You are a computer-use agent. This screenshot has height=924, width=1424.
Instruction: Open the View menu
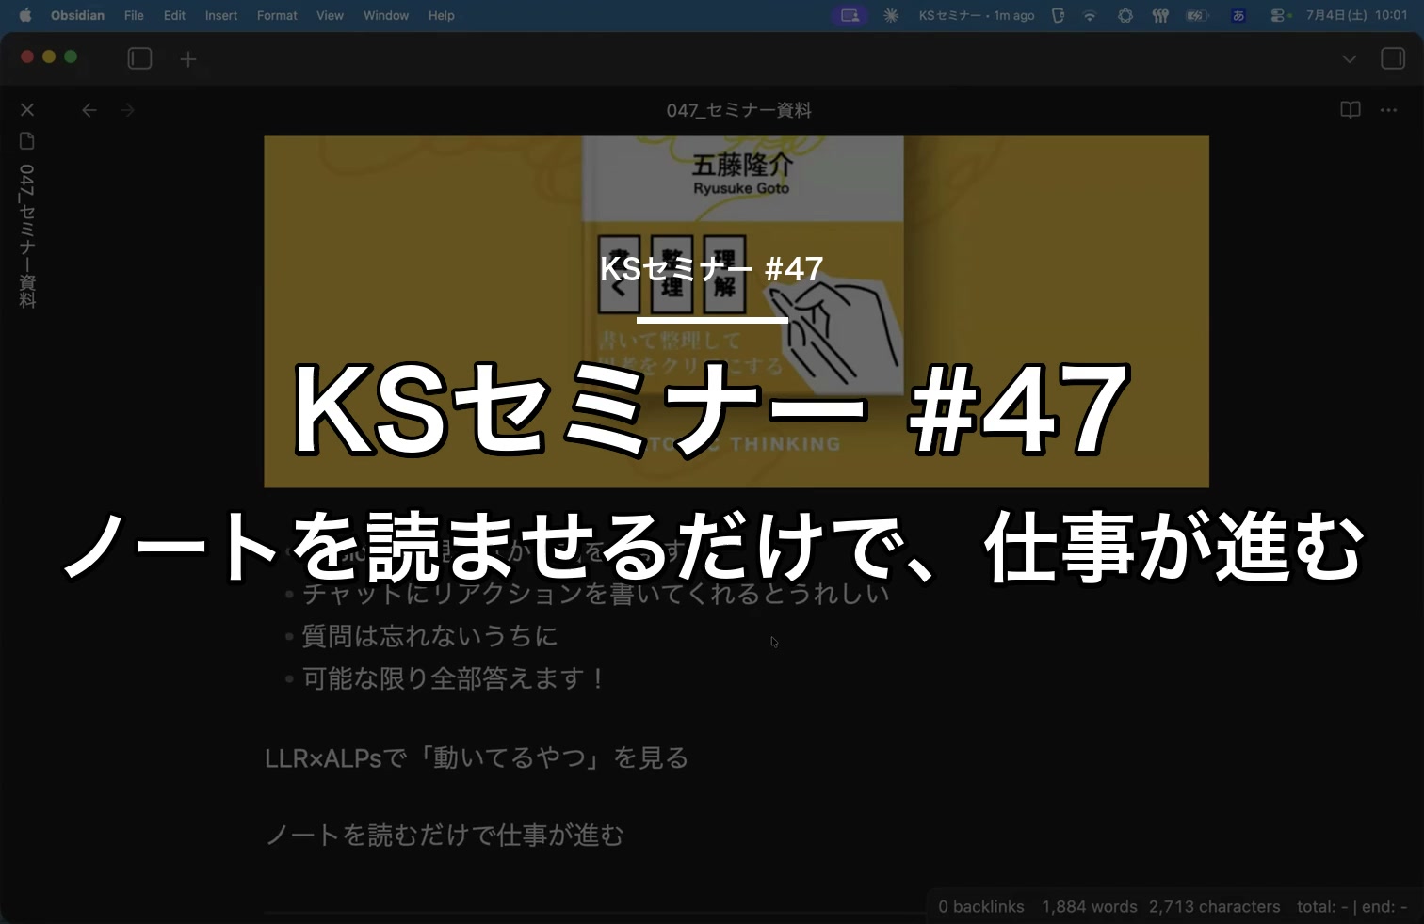[x=330, y=15]
